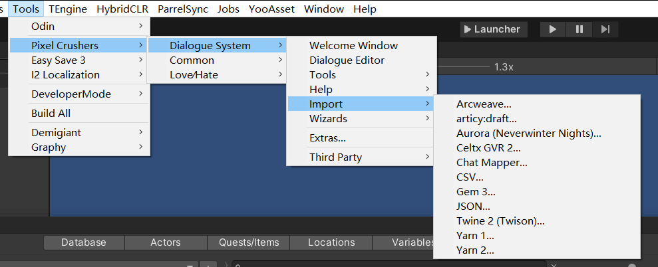Choose CSV... importer

point(537,177)
